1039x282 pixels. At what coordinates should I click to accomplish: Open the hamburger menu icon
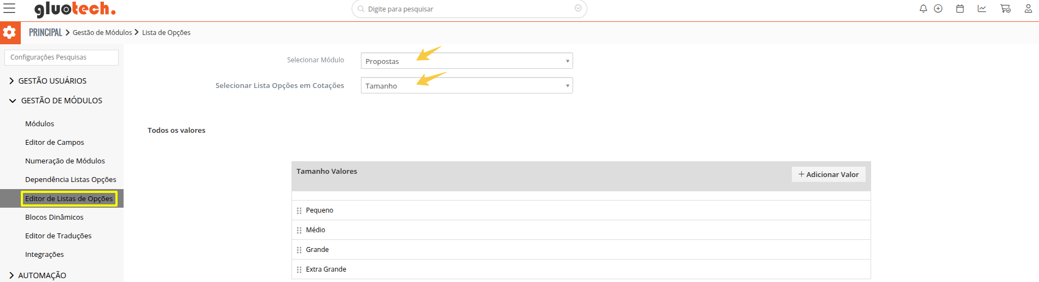(x=9, y=9)
